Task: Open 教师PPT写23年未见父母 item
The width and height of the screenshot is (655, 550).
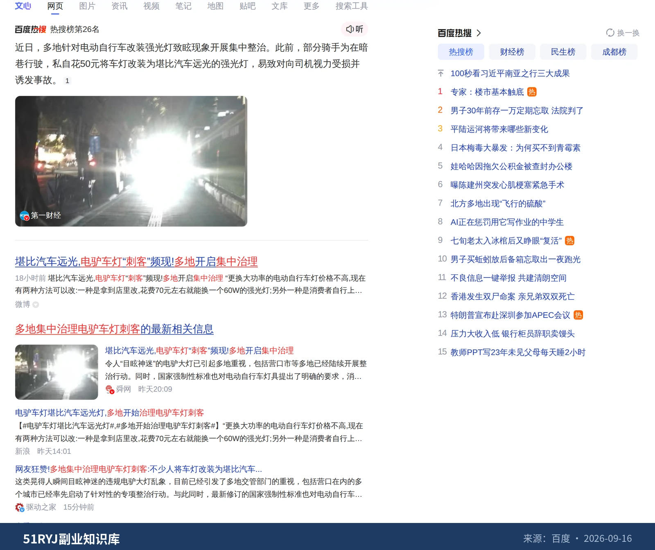Action: (518, 352)
